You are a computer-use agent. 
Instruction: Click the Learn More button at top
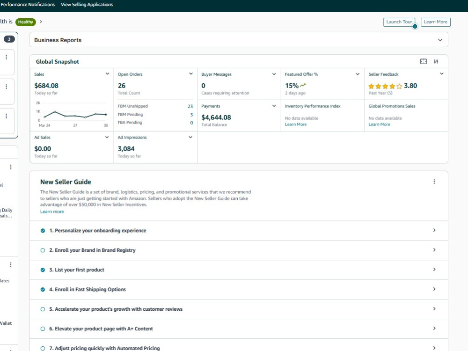(435, 22)
